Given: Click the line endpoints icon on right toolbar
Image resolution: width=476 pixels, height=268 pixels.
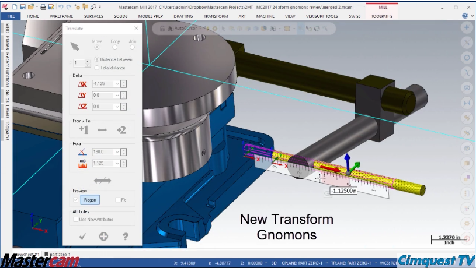Looking at the screenshot, I should click(467, 43).
